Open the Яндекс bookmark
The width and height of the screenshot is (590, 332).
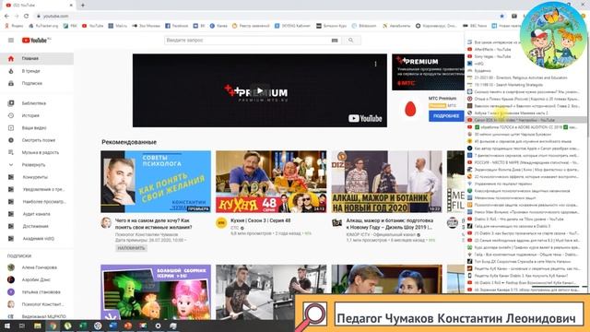[14, 26]
